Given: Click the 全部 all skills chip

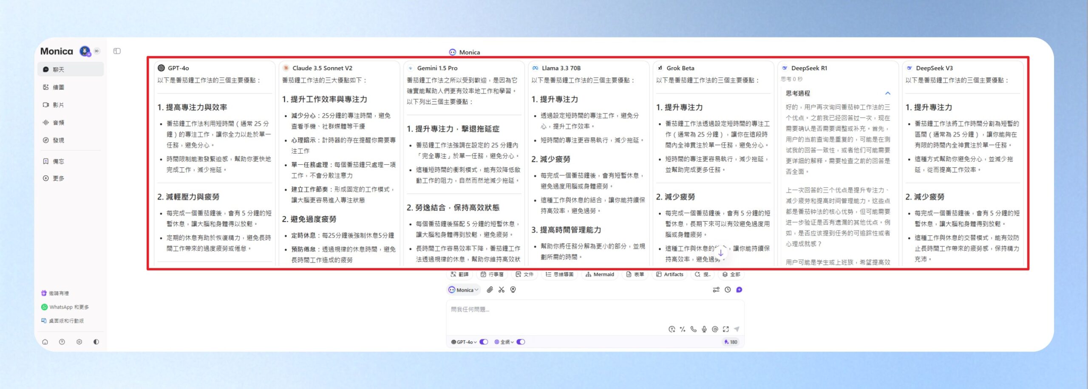Looking at the screenshot, I should coord(731,274).
